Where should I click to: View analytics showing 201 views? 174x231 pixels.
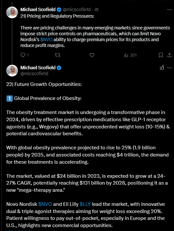point(130,55)
